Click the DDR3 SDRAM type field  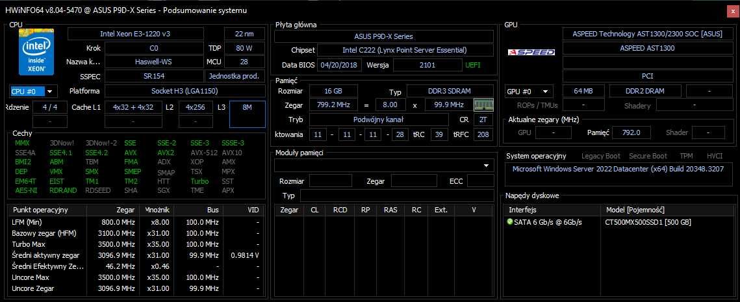click(x=450, y=91)
